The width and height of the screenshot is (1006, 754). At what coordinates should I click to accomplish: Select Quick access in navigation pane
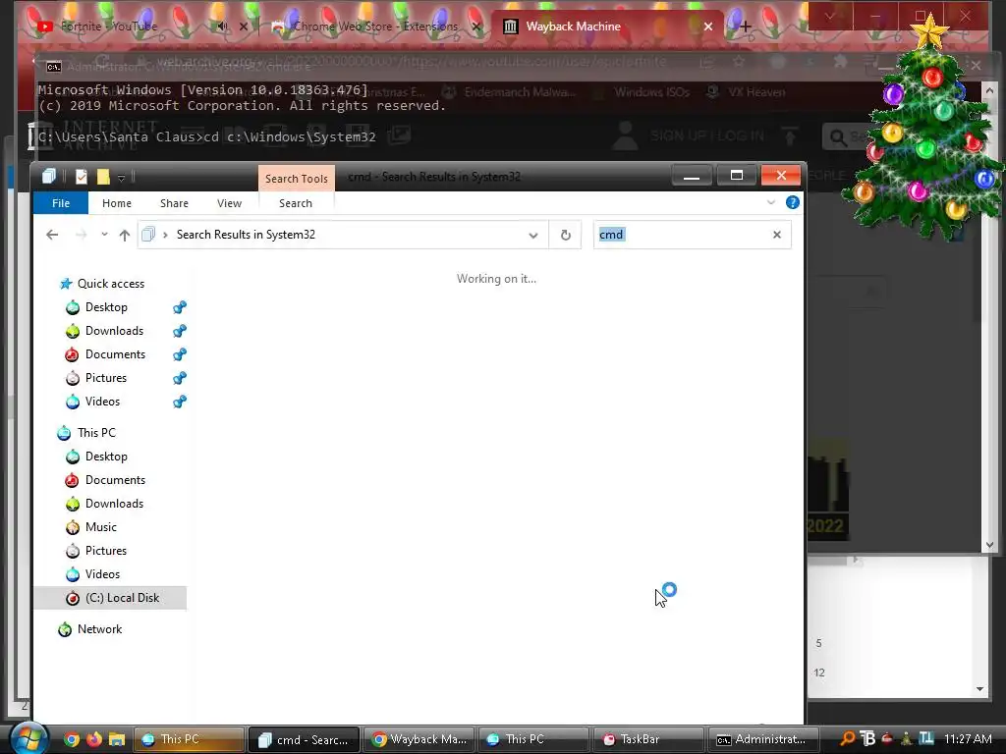pos(110,284)
